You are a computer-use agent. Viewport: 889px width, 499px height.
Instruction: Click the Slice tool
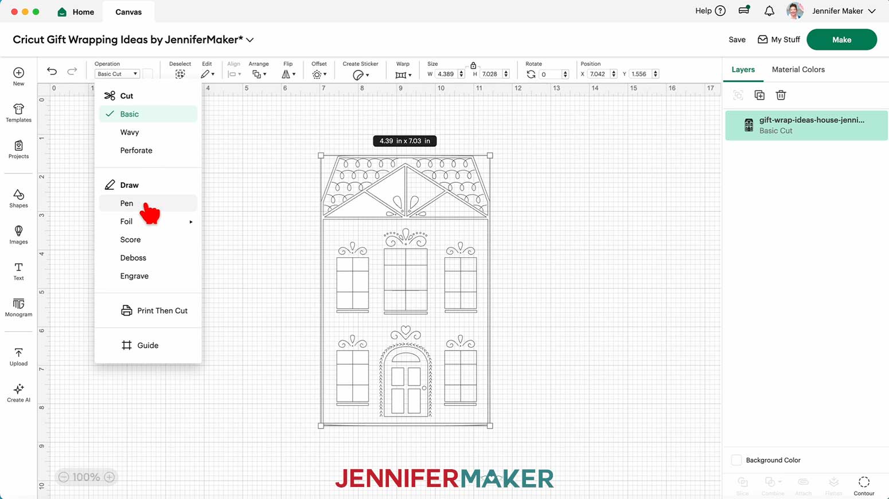tap(742, 486)
